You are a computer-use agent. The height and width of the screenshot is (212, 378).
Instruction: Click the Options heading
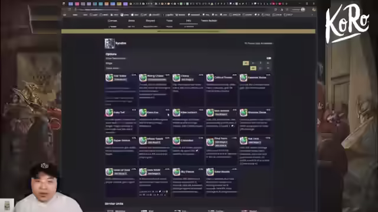[x=111, y=54]
